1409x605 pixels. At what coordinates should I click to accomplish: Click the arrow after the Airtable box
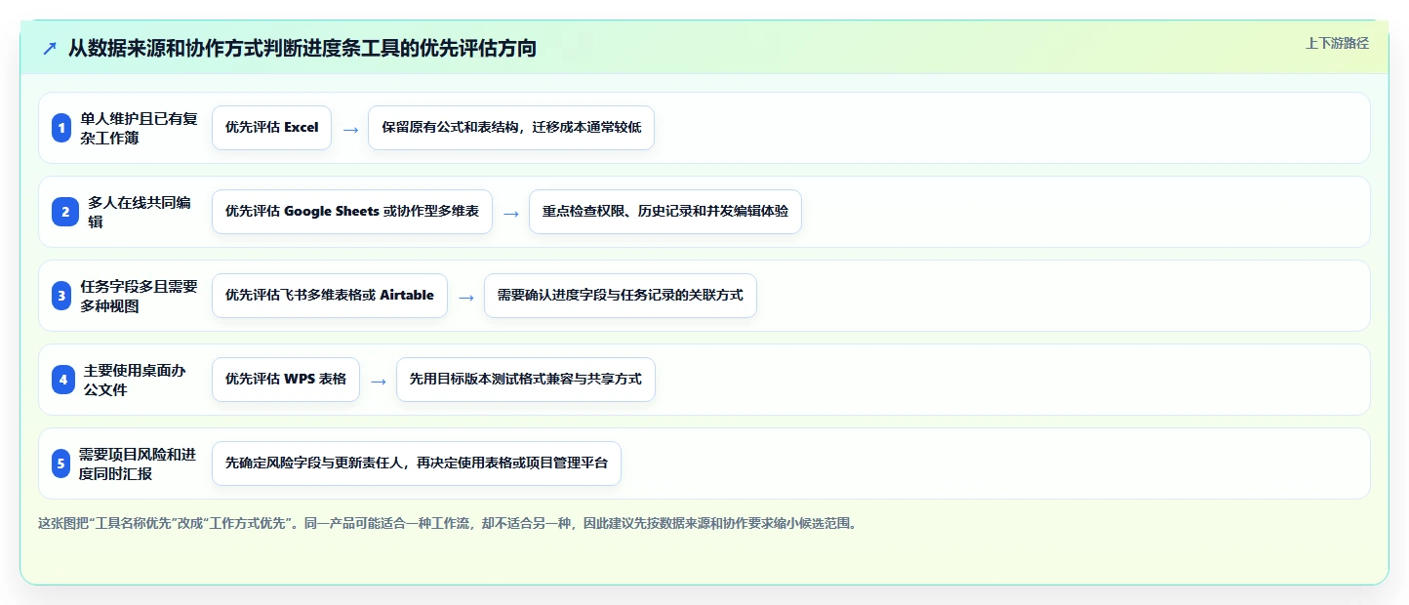click(x=466, y=297)
